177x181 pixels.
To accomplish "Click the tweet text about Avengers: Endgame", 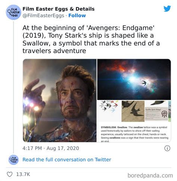I will [x=91, y=39].
